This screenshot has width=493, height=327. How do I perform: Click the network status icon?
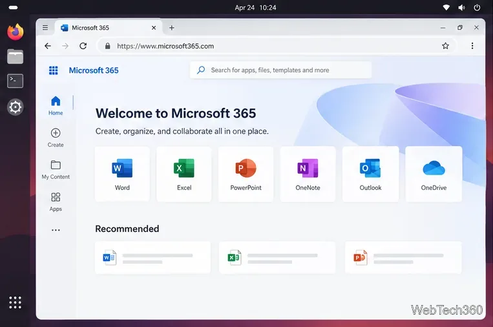click(x=446, y=8)
